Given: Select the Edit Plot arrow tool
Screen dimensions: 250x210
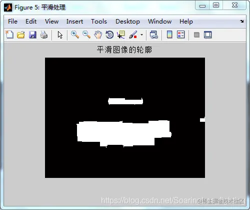Looking at the screenshot, I should [x=60, y=35].
